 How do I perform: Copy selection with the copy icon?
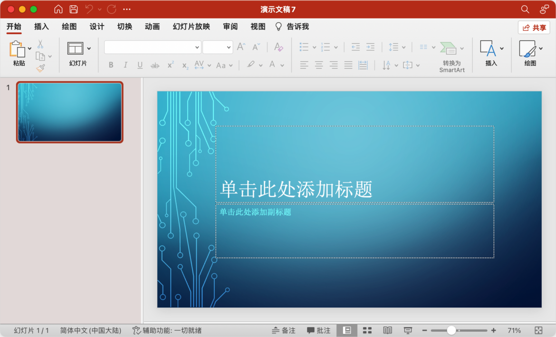40,56
